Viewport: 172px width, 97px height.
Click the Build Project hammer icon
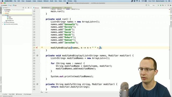pyautogui.click(x=149, y=5)
